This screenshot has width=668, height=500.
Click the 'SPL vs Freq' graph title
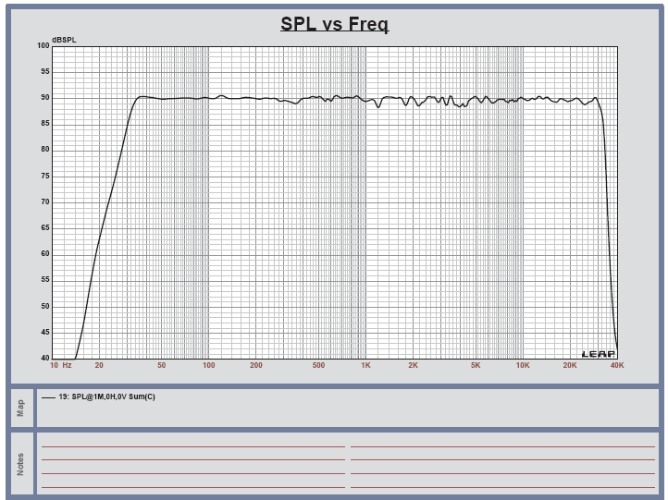tap(334, 24)
